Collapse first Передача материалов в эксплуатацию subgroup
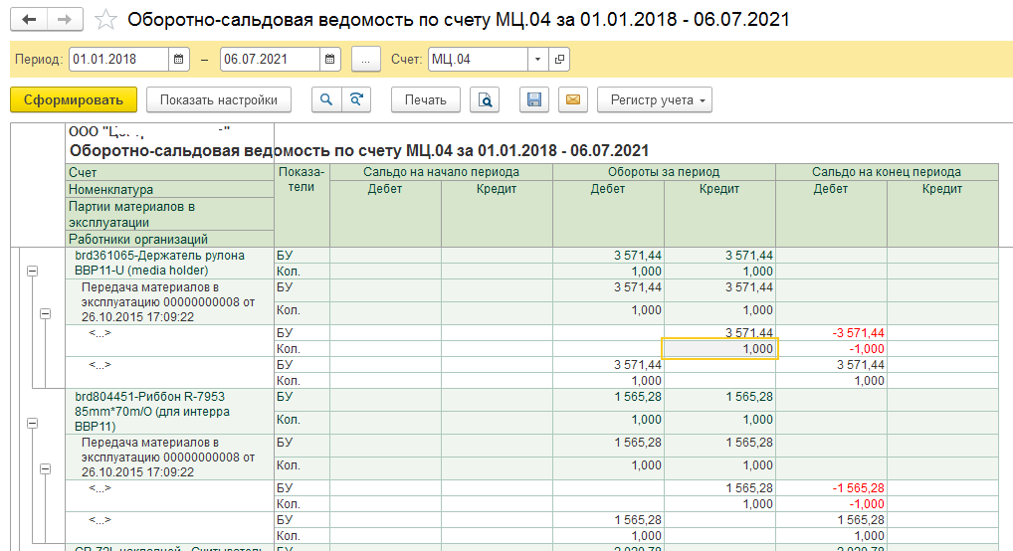Image resolution: width=1013 pixels, height=551 pixels. coord(45,314)
